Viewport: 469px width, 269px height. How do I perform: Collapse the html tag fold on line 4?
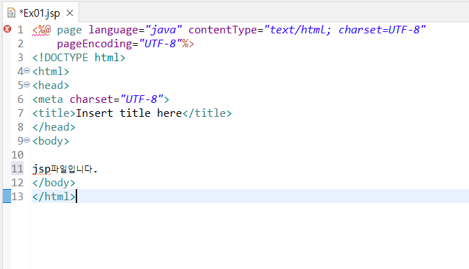point(26,71)
